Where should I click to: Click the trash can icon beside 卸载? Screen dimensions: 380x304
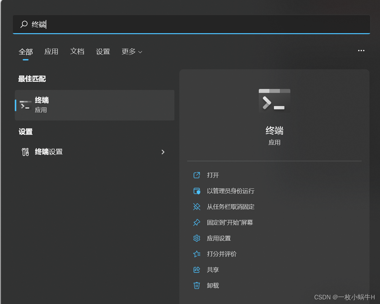[x=196, y=285]
